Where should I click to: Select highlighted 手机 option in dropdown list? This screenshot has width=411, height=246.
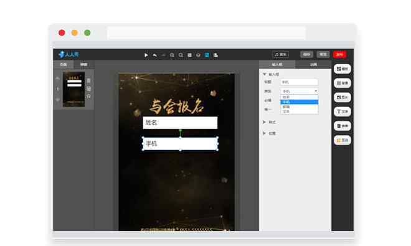click(x=299, y=102)
